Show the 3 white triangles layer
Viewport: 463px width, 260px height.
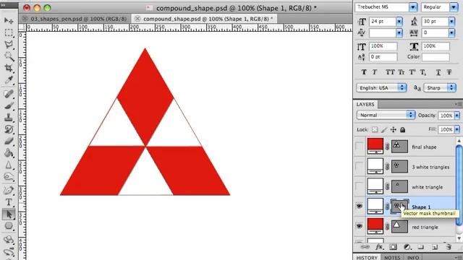point(360,167)
